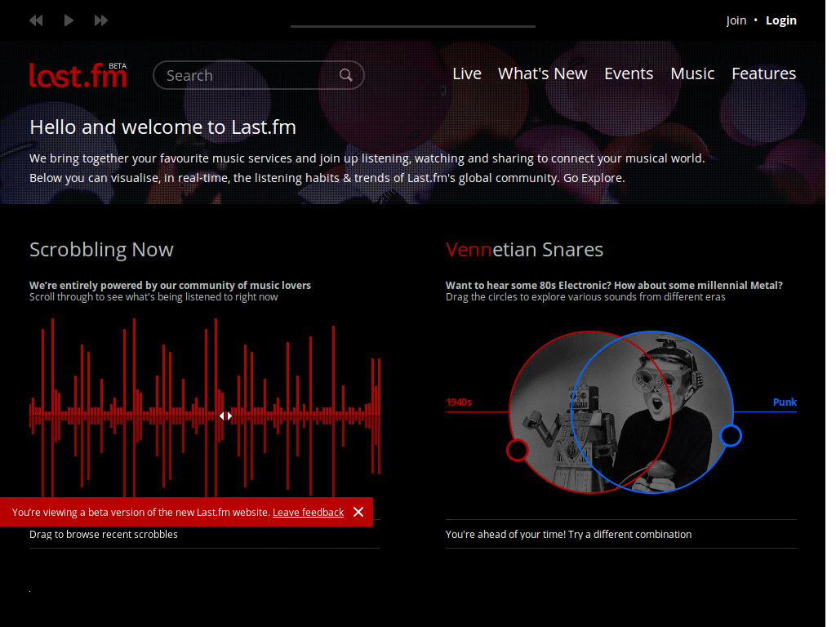Select the 1940s label
836x627 pixels.
(x=459, y=402)
